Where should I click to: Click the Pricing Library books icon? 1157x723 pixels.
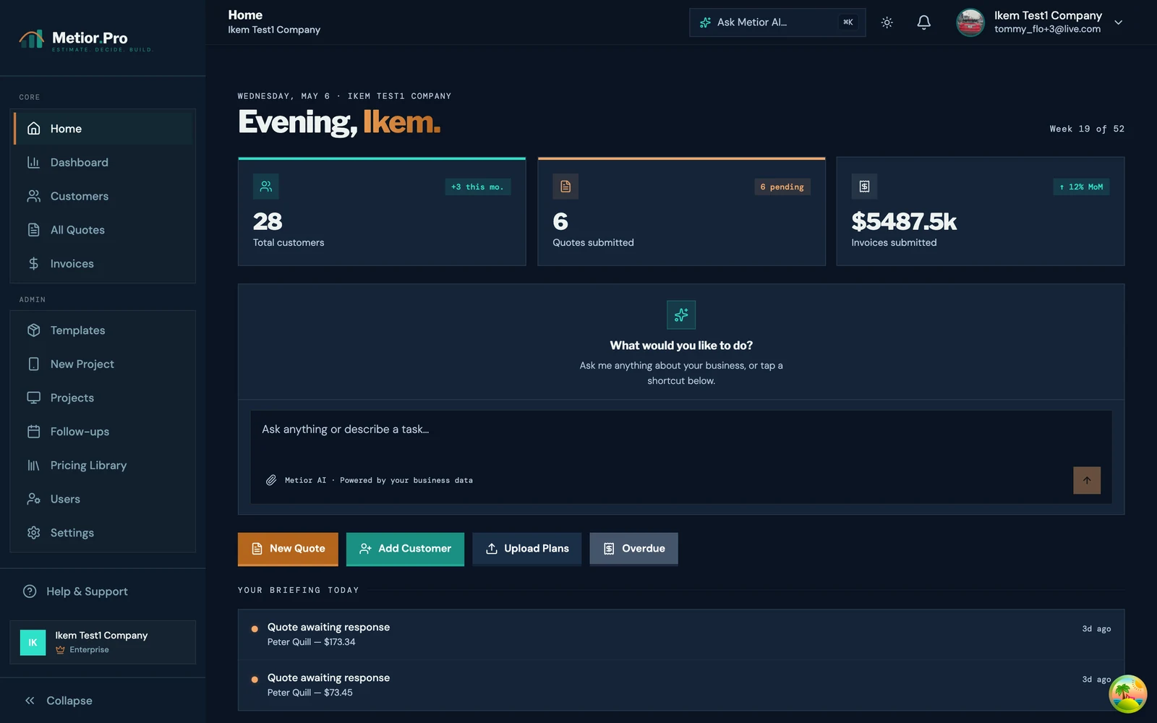[33, 466]
